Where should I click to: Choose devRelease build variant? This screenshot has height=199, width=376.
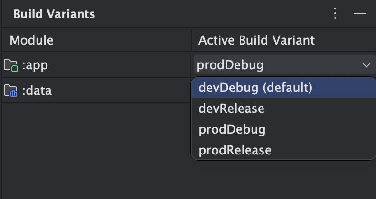(284, 109)
